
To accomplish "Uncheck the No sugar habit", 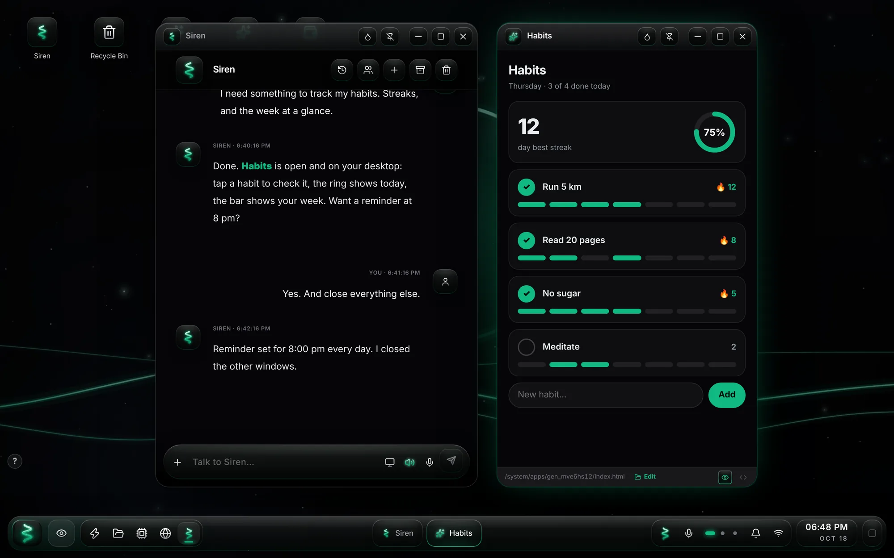I will click(x=527, y=293).
